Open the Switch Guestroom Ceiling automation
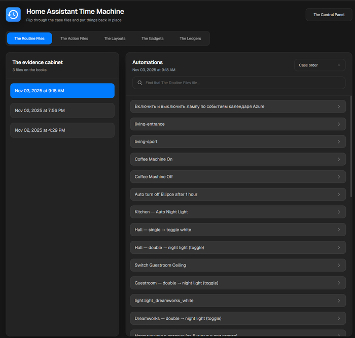 tap(238, 265)
